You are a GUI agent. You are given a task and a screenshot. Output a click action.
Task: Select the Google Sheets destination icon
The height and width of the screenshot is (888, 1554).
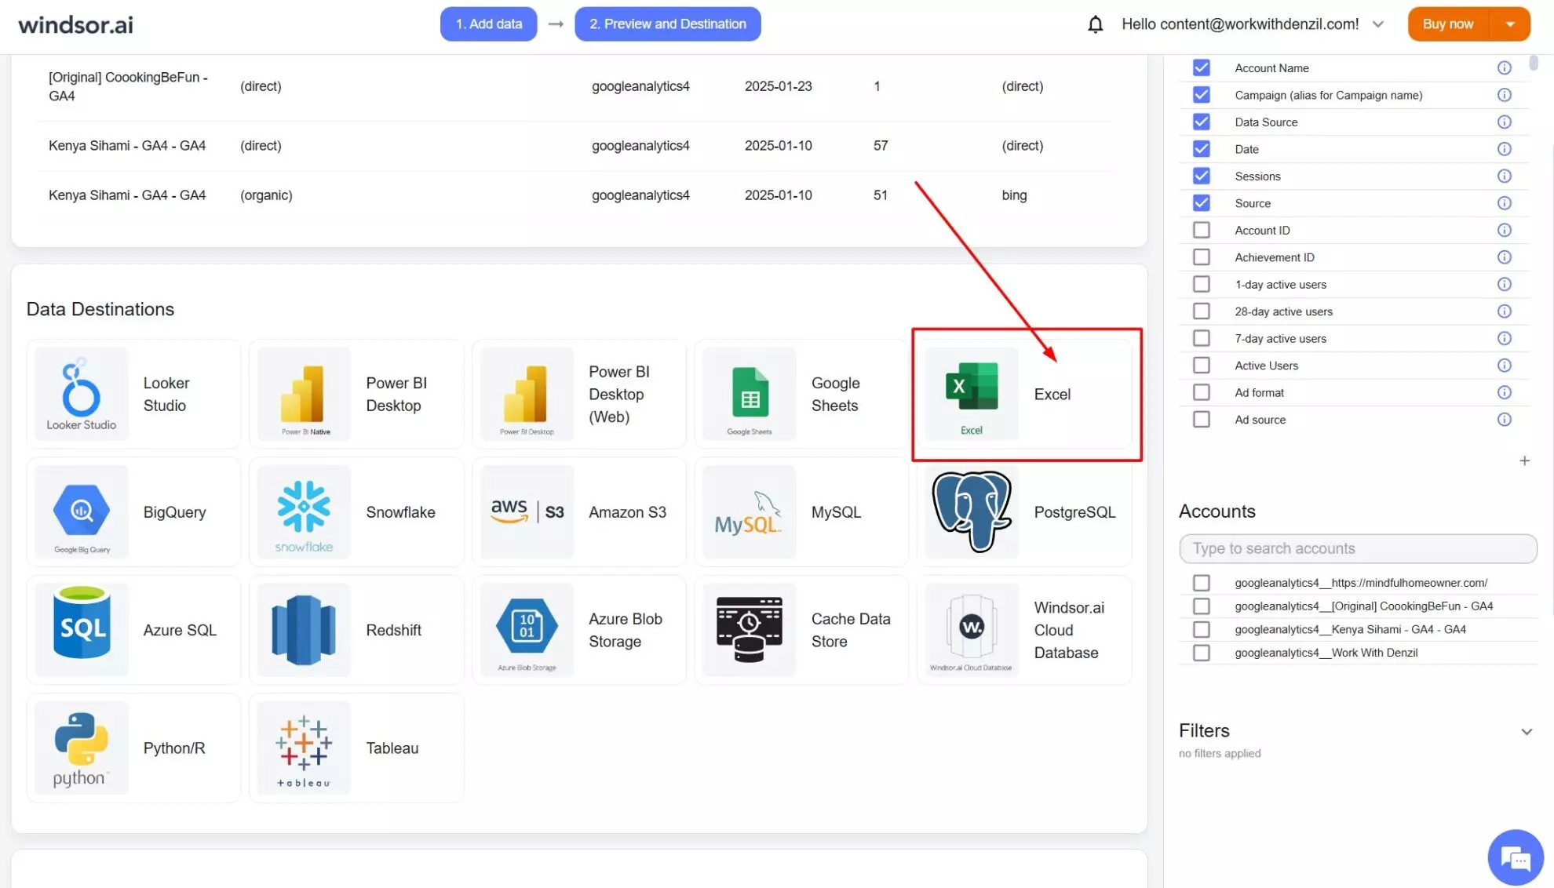pyautogui.click(x=750, y=394)
